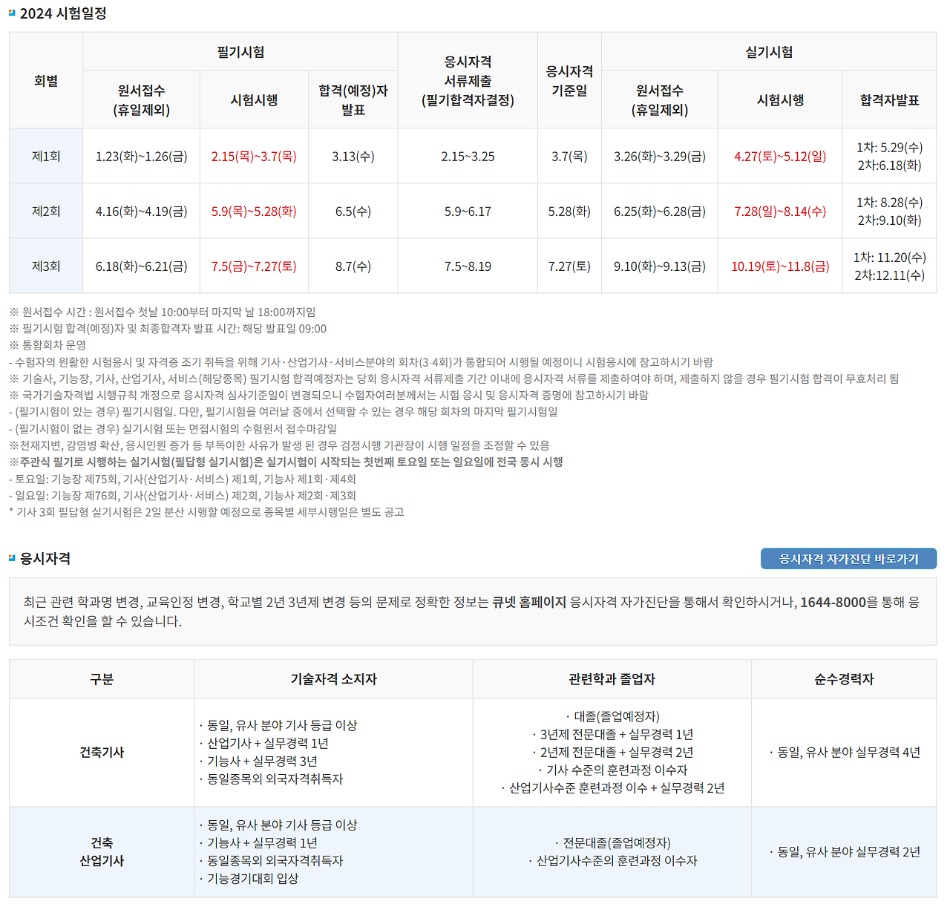
Task: Select the 제3회 row label
Action: point(46,266)
